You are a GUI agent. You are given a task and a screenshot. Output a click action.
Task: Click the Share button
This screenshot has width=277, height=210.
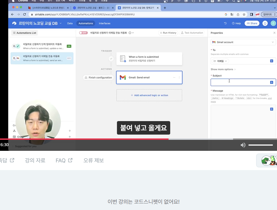tap(252, 23)
